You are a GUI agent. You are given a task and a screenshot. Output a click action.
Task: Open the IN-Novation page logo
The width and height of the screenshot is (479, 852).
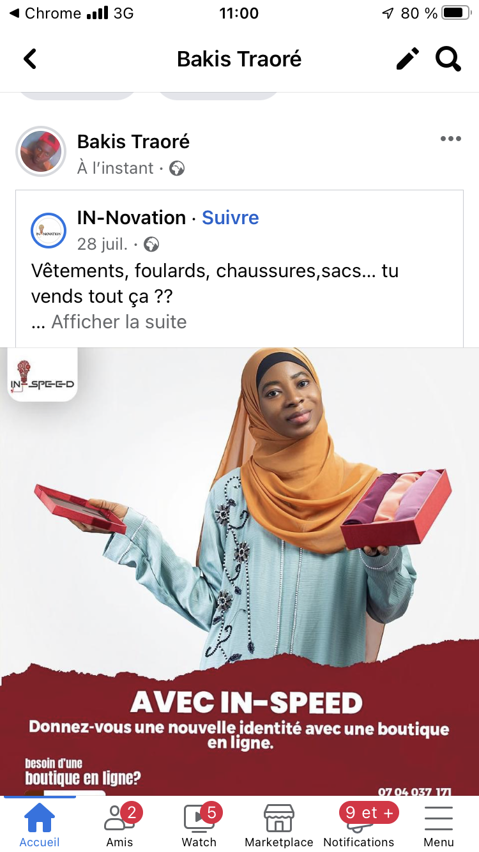coord(49,231)
